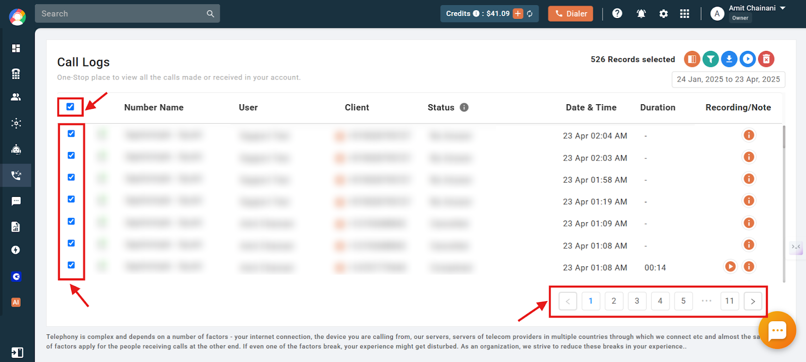This screenshot has width=806, height=362.
Task: Open info for the 23 Apr 02:04 AM call
Action: pyautogui.click(x=749, y=135)
